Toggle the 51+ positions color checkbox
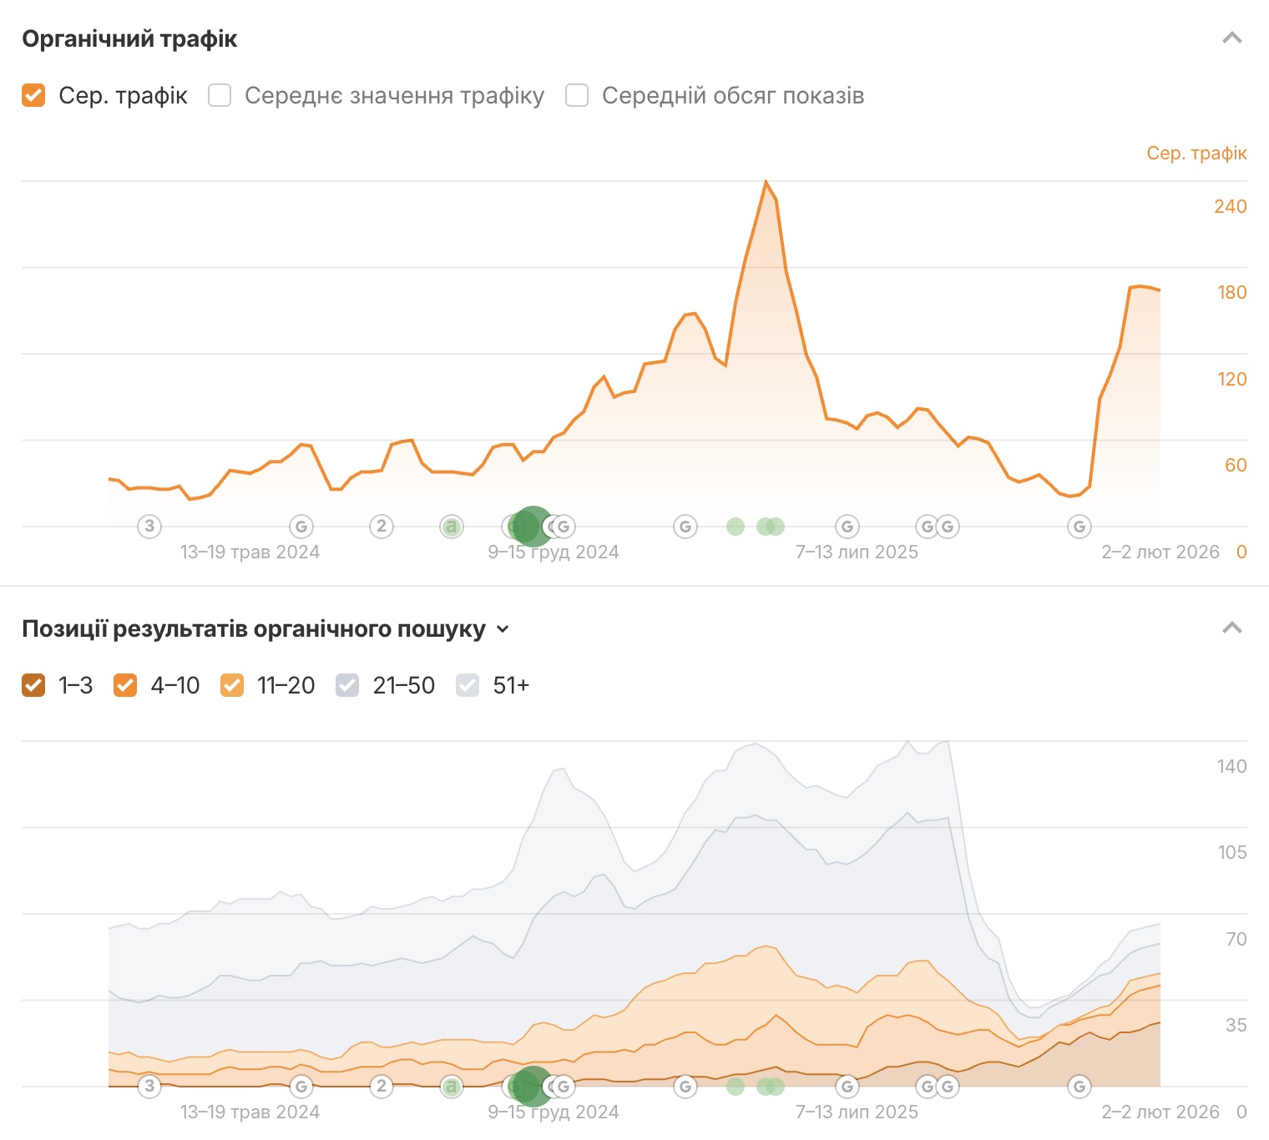The image size is (1269, 1140). tap(468, 685)
